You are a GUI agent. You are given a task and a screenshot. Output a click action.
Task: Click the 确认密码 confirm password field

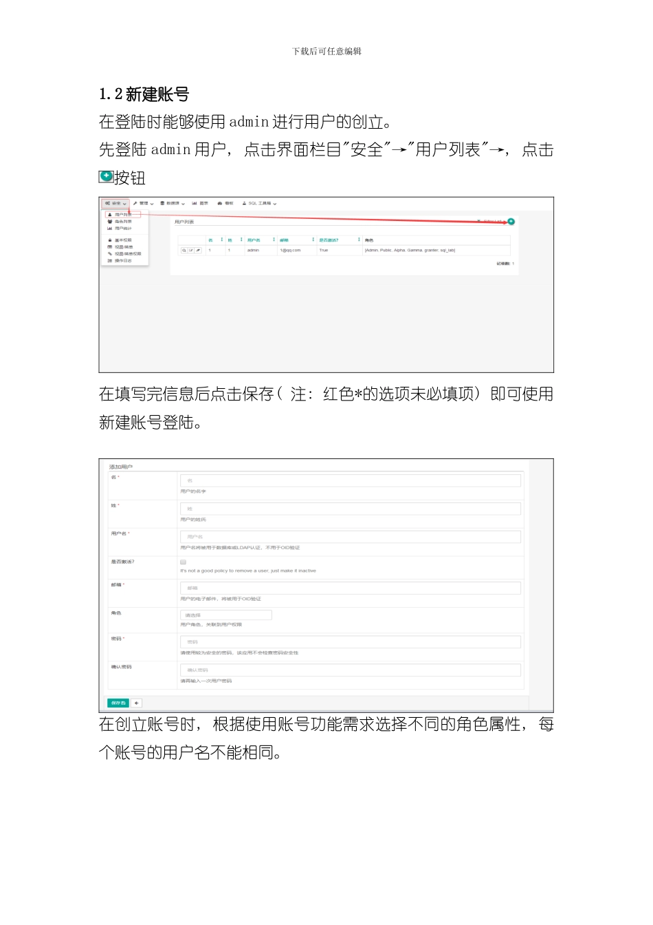pos(351,670)
